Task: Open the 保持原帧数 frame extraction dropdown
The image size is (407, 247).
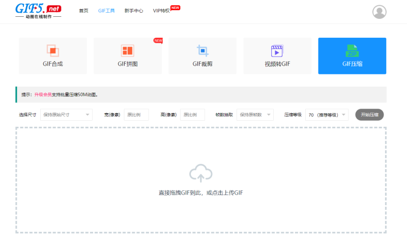Action: 255,115
